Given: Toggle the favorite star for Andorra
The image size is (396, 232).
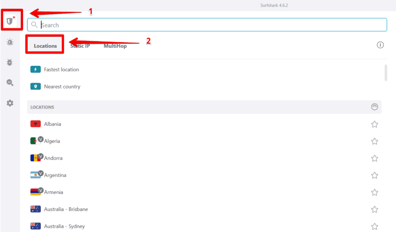Looking at the screenshot, I should 375,158.
